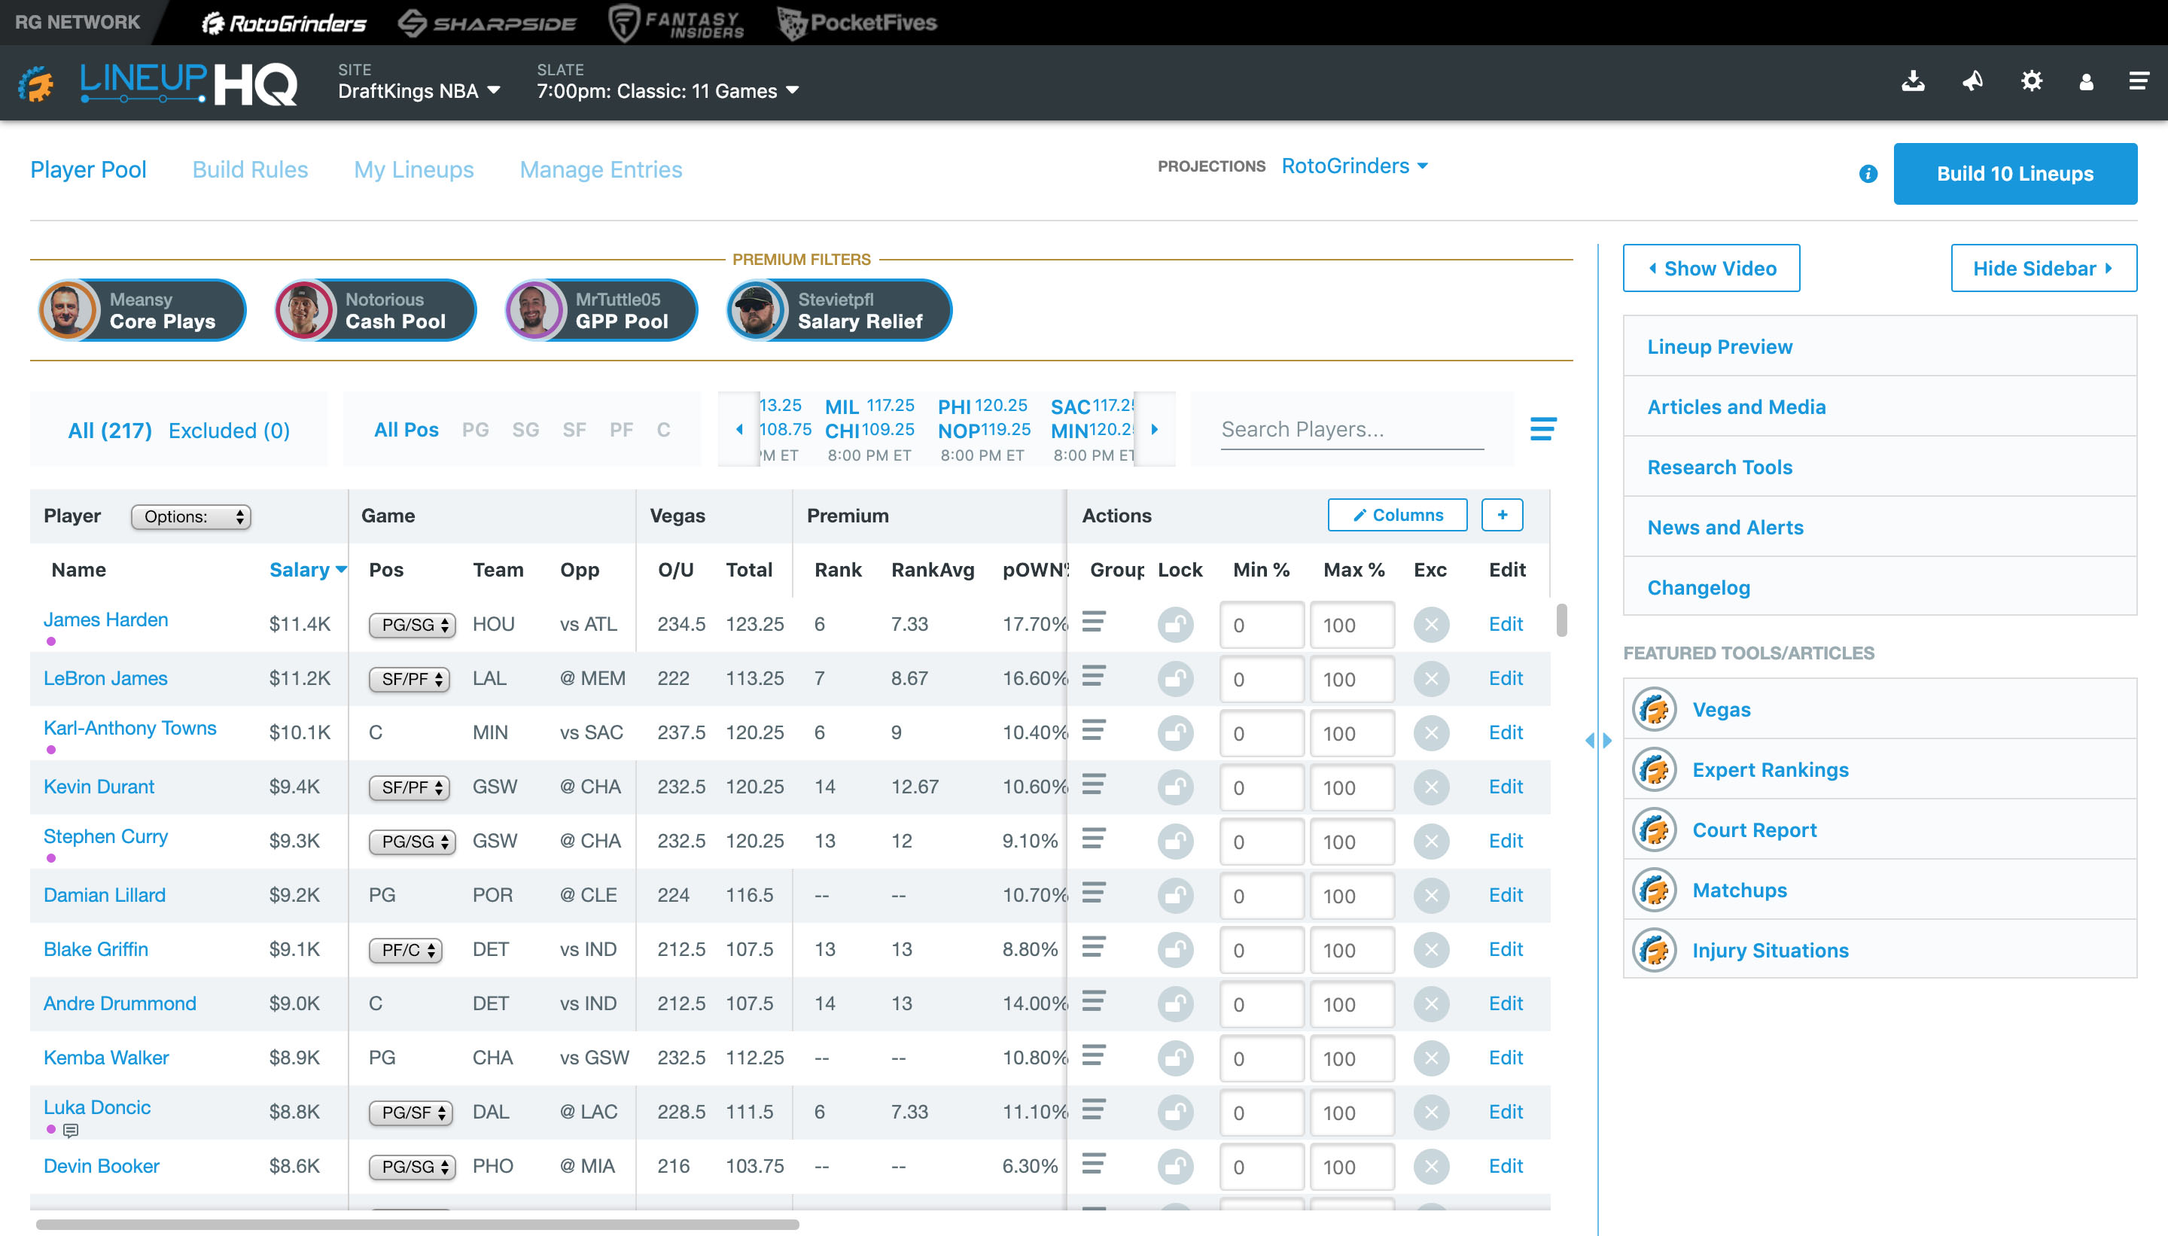
Task: Open group menu icon for Kevin Durant
Action: click(1093, 784)
